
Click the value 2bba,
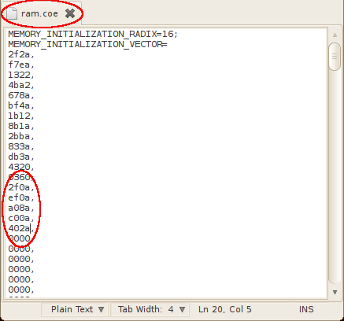click(x=21, y=136)
